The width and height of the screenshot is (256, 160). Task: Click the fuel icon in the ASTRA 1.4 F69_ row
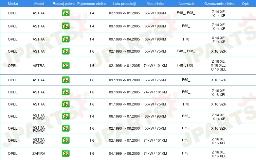pyautogui.click(x=65, y=26)
